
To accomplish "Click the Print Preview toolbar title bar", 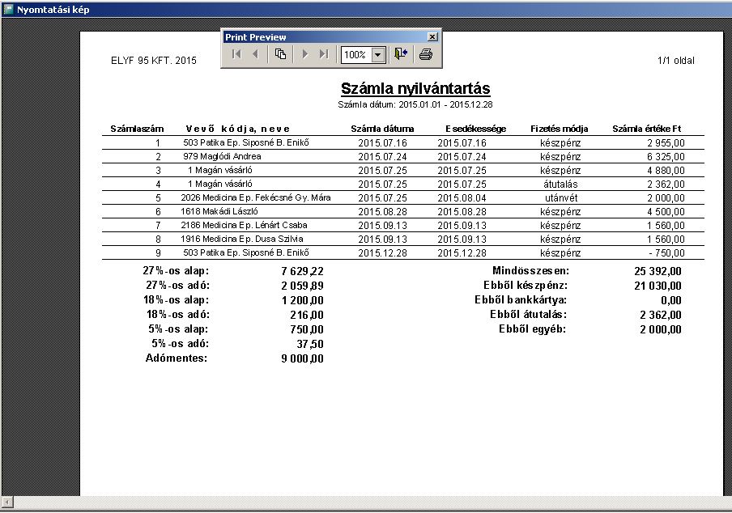I will click(x=325, y=37).
